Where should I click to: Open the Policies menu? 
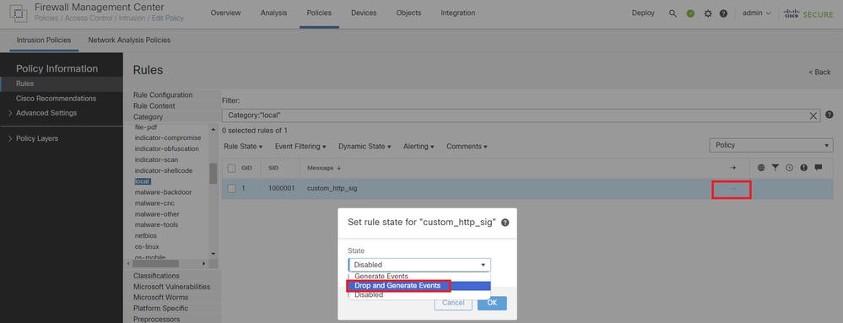click(319, 13)
